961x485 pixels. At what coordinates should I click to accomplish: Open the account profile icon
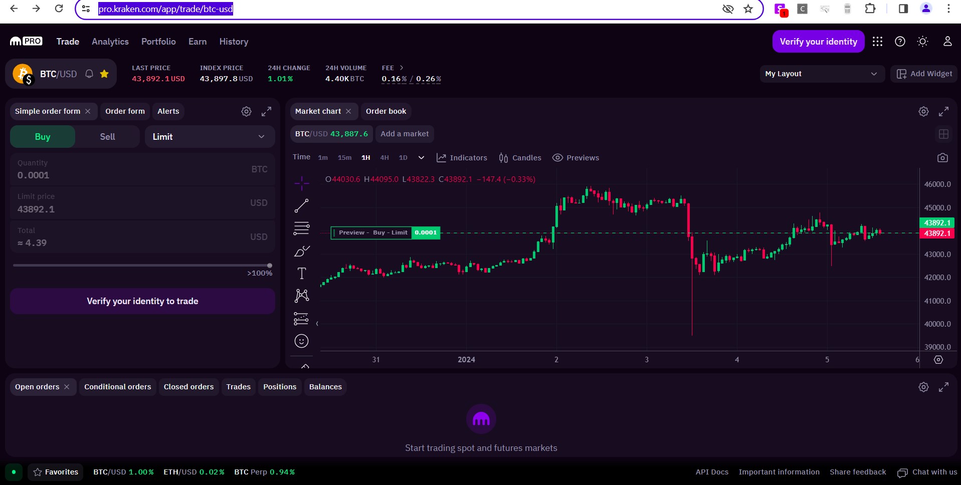(x=947, y=42)
